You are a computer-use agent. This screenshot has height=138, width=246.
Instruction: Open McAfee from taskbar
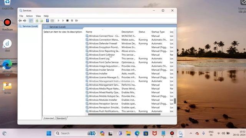click(155, 133)
